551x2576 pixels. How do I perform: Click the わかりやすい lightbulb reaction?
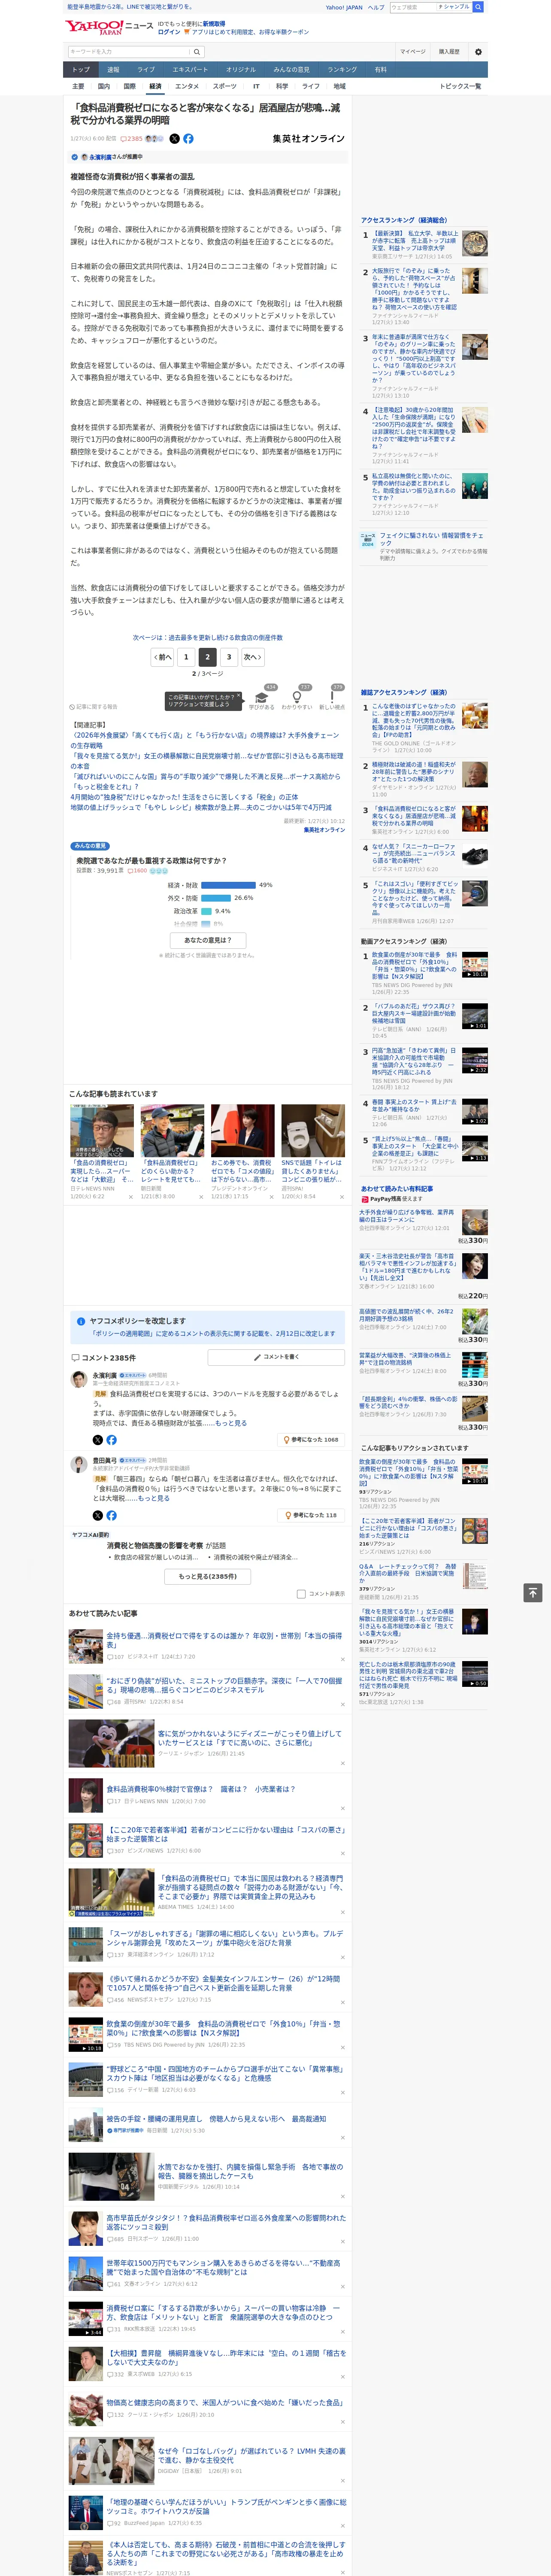click(x=297, y=698)
